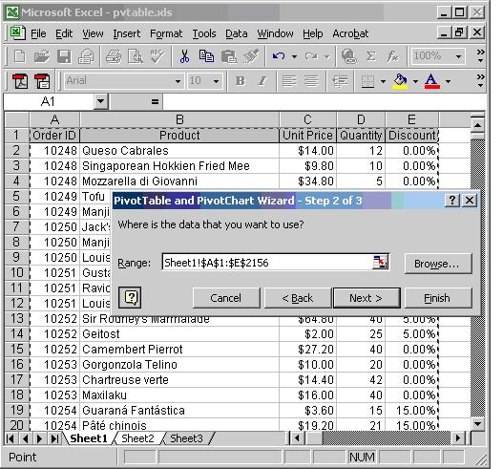Click the Print icon

(x=114, y=56)
